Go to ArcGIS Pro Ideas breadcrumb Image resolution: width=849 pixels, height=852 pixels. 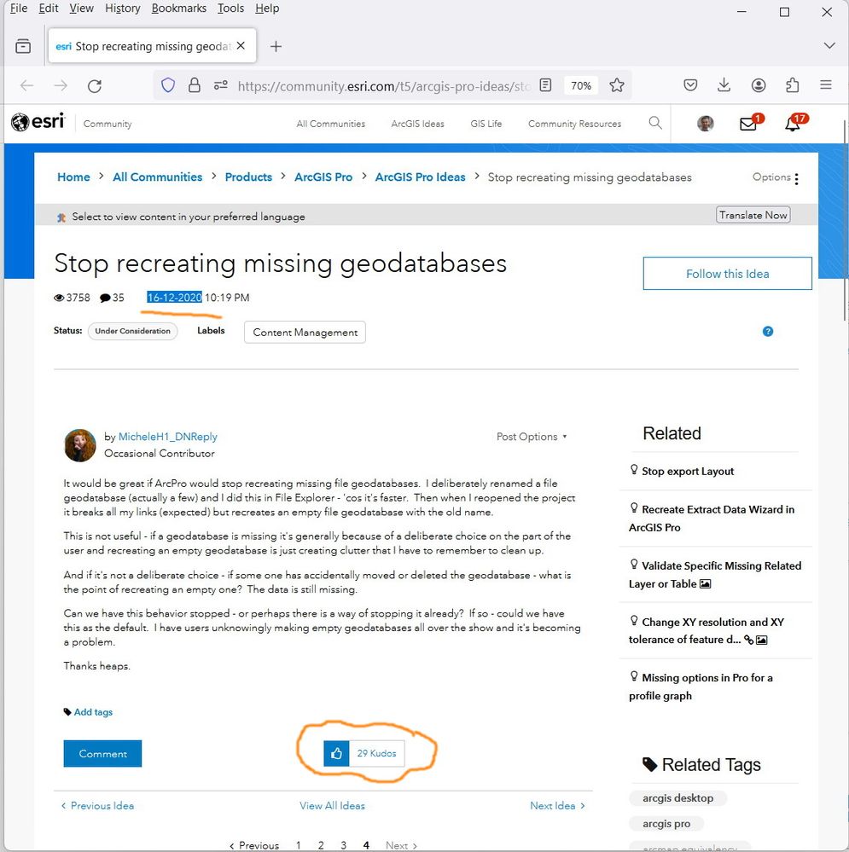tap(420, 177)
